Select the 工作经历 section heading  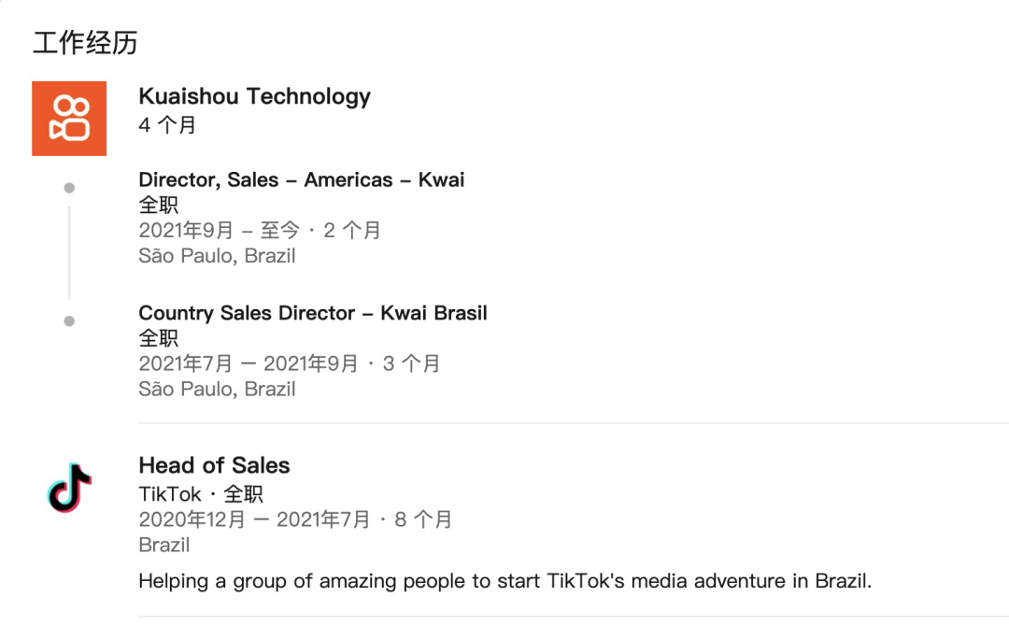pyautogui.click(x=85, y=42)
